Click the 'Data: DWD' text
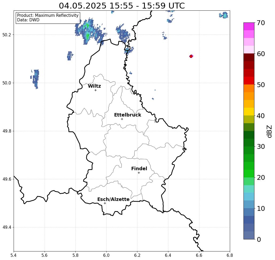 (28, 20)
